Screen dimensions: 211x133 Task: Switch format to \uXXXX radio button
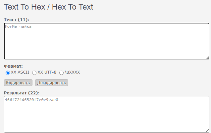tap(61, 73)
